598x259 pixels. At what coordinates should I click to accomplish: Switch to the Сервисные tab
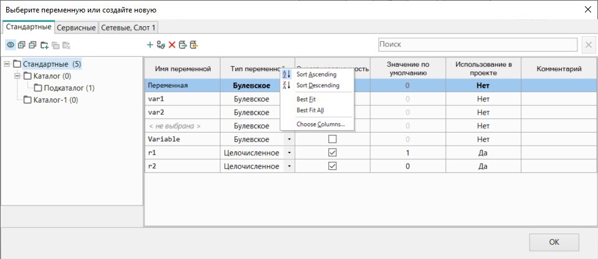click(x=77, y=27)
